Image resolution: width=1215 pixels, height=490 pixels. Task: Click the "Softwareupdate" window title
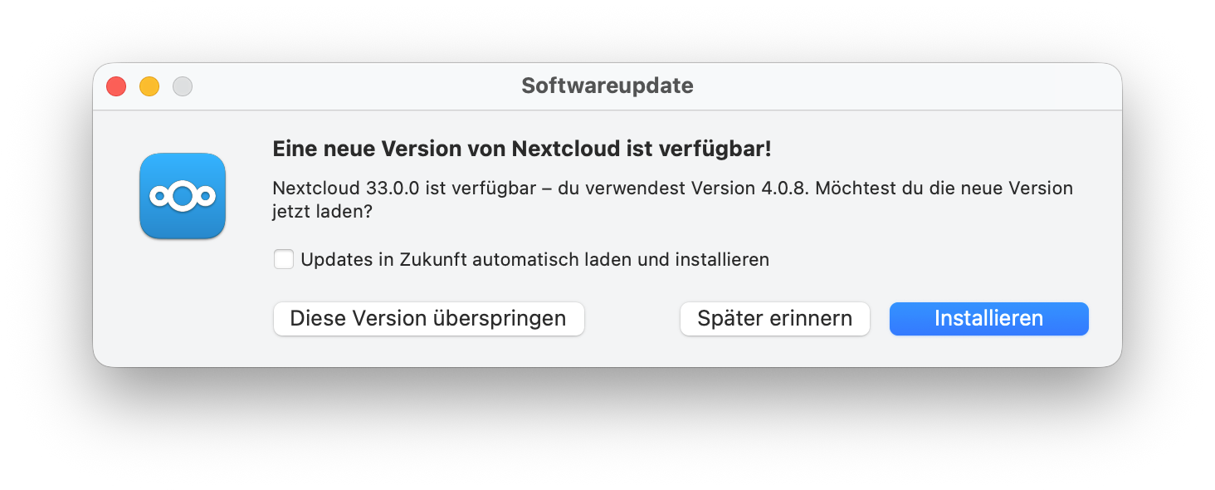point(607,86)
